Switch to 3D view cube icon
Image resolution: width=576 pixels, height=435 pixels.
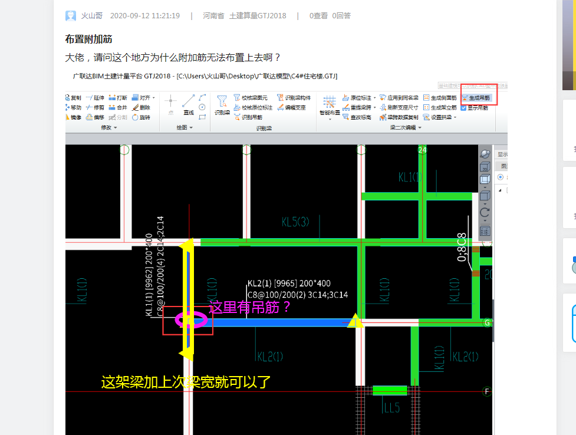point(485,166)
